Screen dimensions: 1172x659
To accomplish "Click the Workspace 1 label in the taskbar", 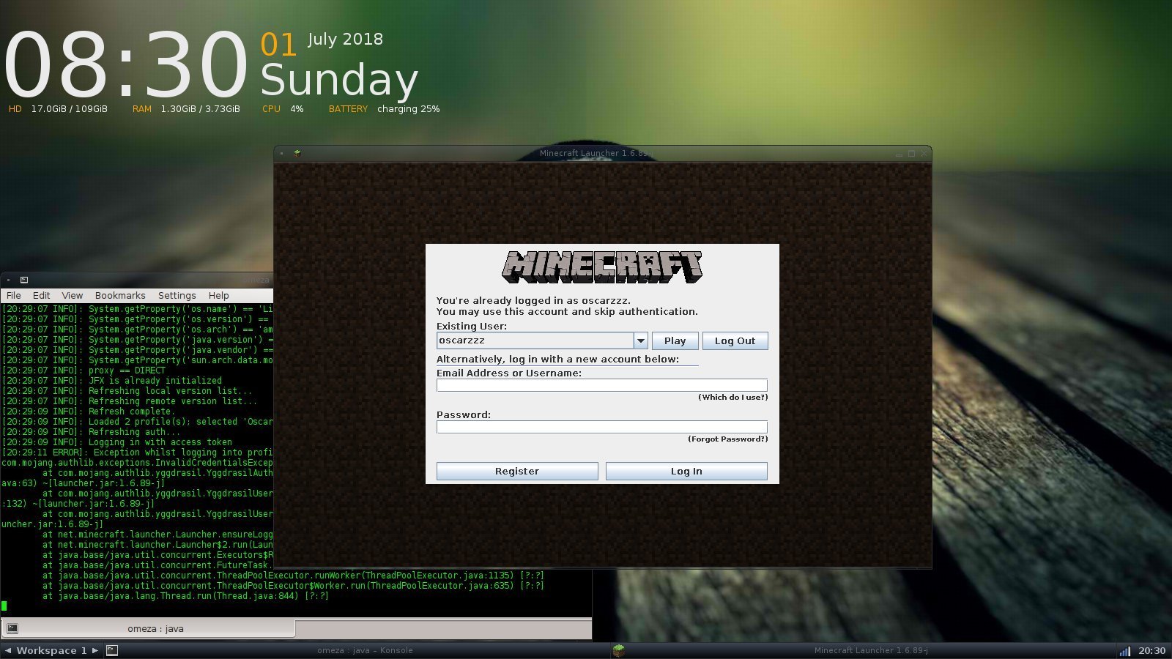I will pos(51,650).
